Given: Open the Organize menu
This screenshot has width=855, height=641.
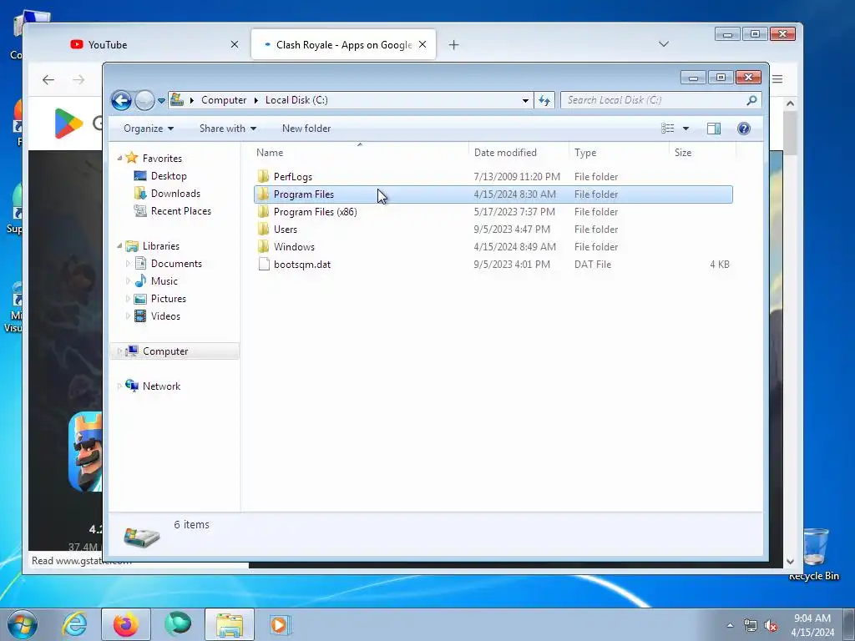Looking at the screenshot, I should [149, 129].
